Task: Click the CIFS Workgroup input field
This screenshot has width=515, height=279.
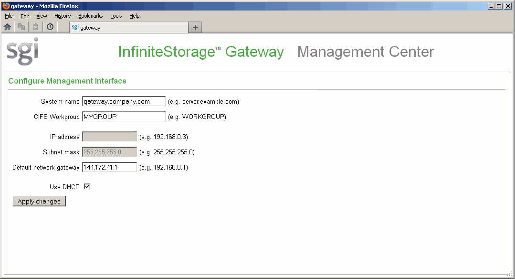Action: pyautogui.click(x=124, y=117)
